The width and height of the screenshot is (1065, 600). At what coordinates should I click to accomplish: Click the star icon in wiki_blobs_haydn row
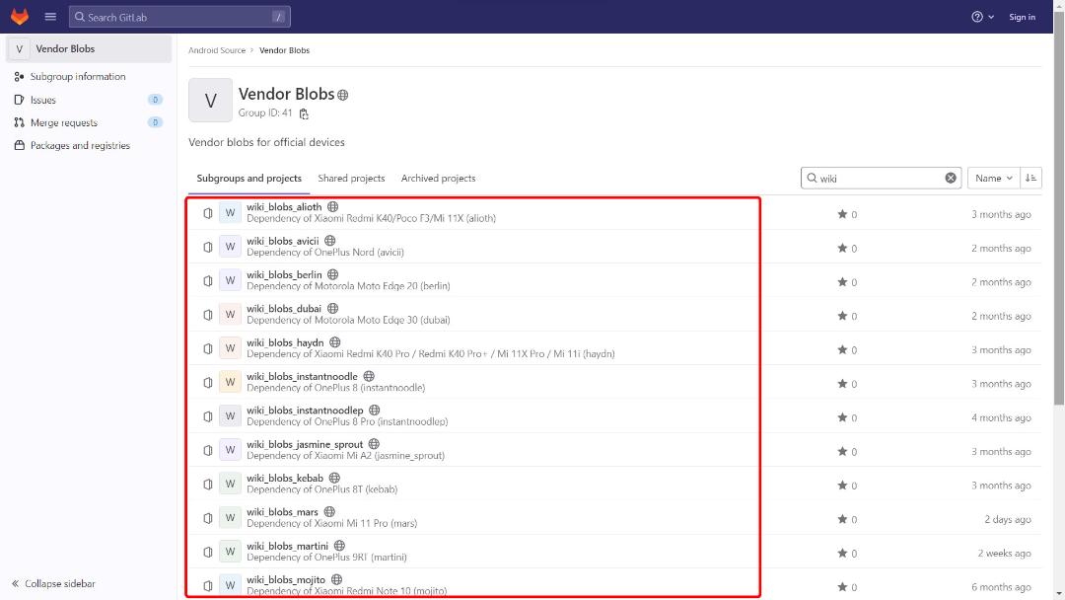tap(842, 349)
